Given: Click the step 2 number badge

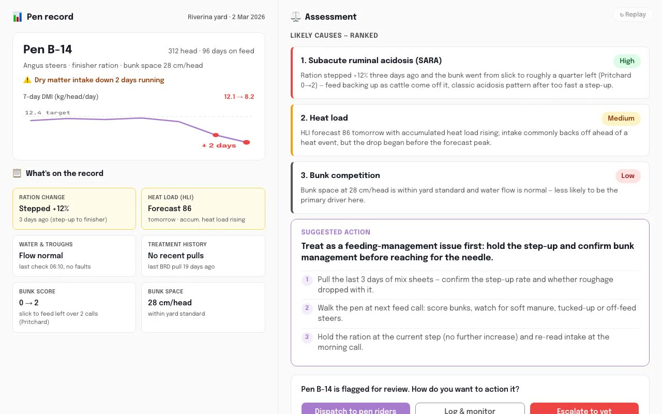Looking at the screenshot, I should 307,308.
